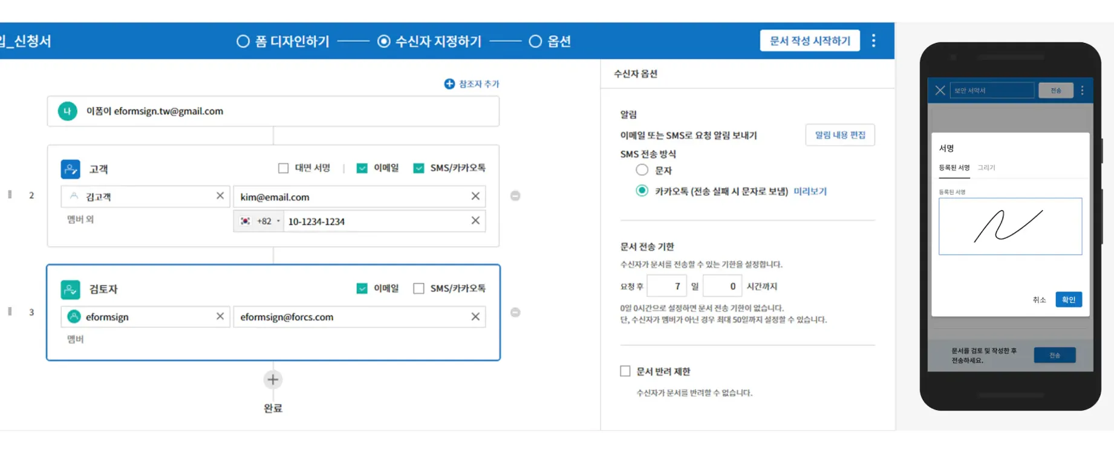Enable the 문서 반려 제한 checkbox

tap(625, 371)
